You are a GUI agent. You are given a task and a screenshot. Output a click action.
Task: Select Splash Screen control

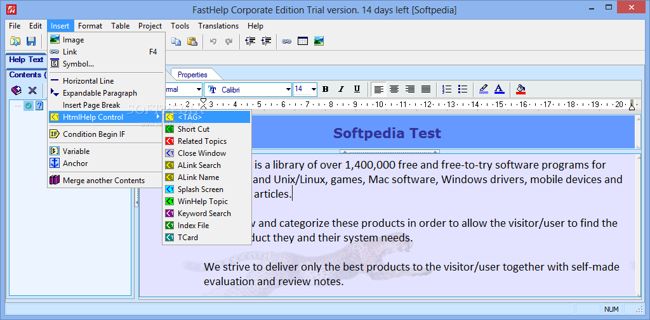[x=207, y=189]
